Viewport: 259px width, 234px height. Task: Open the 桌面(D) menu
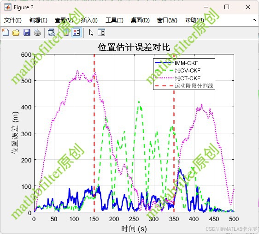140,20
